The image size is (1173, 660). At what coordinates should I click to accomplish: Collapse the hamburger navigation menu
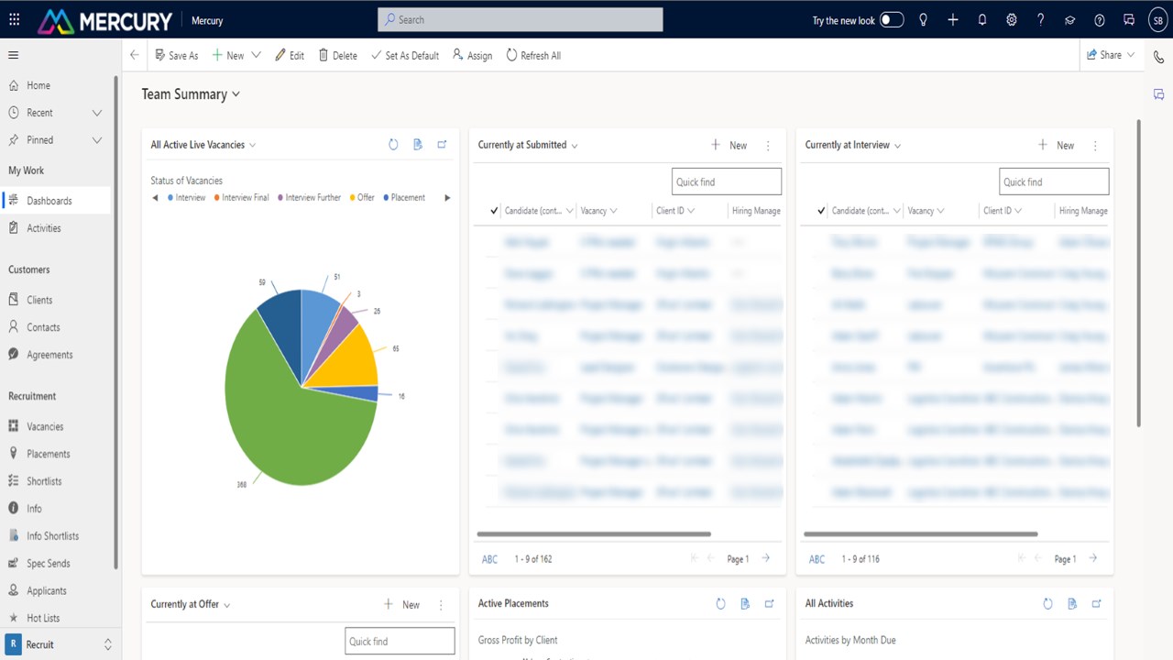[13, 55]
